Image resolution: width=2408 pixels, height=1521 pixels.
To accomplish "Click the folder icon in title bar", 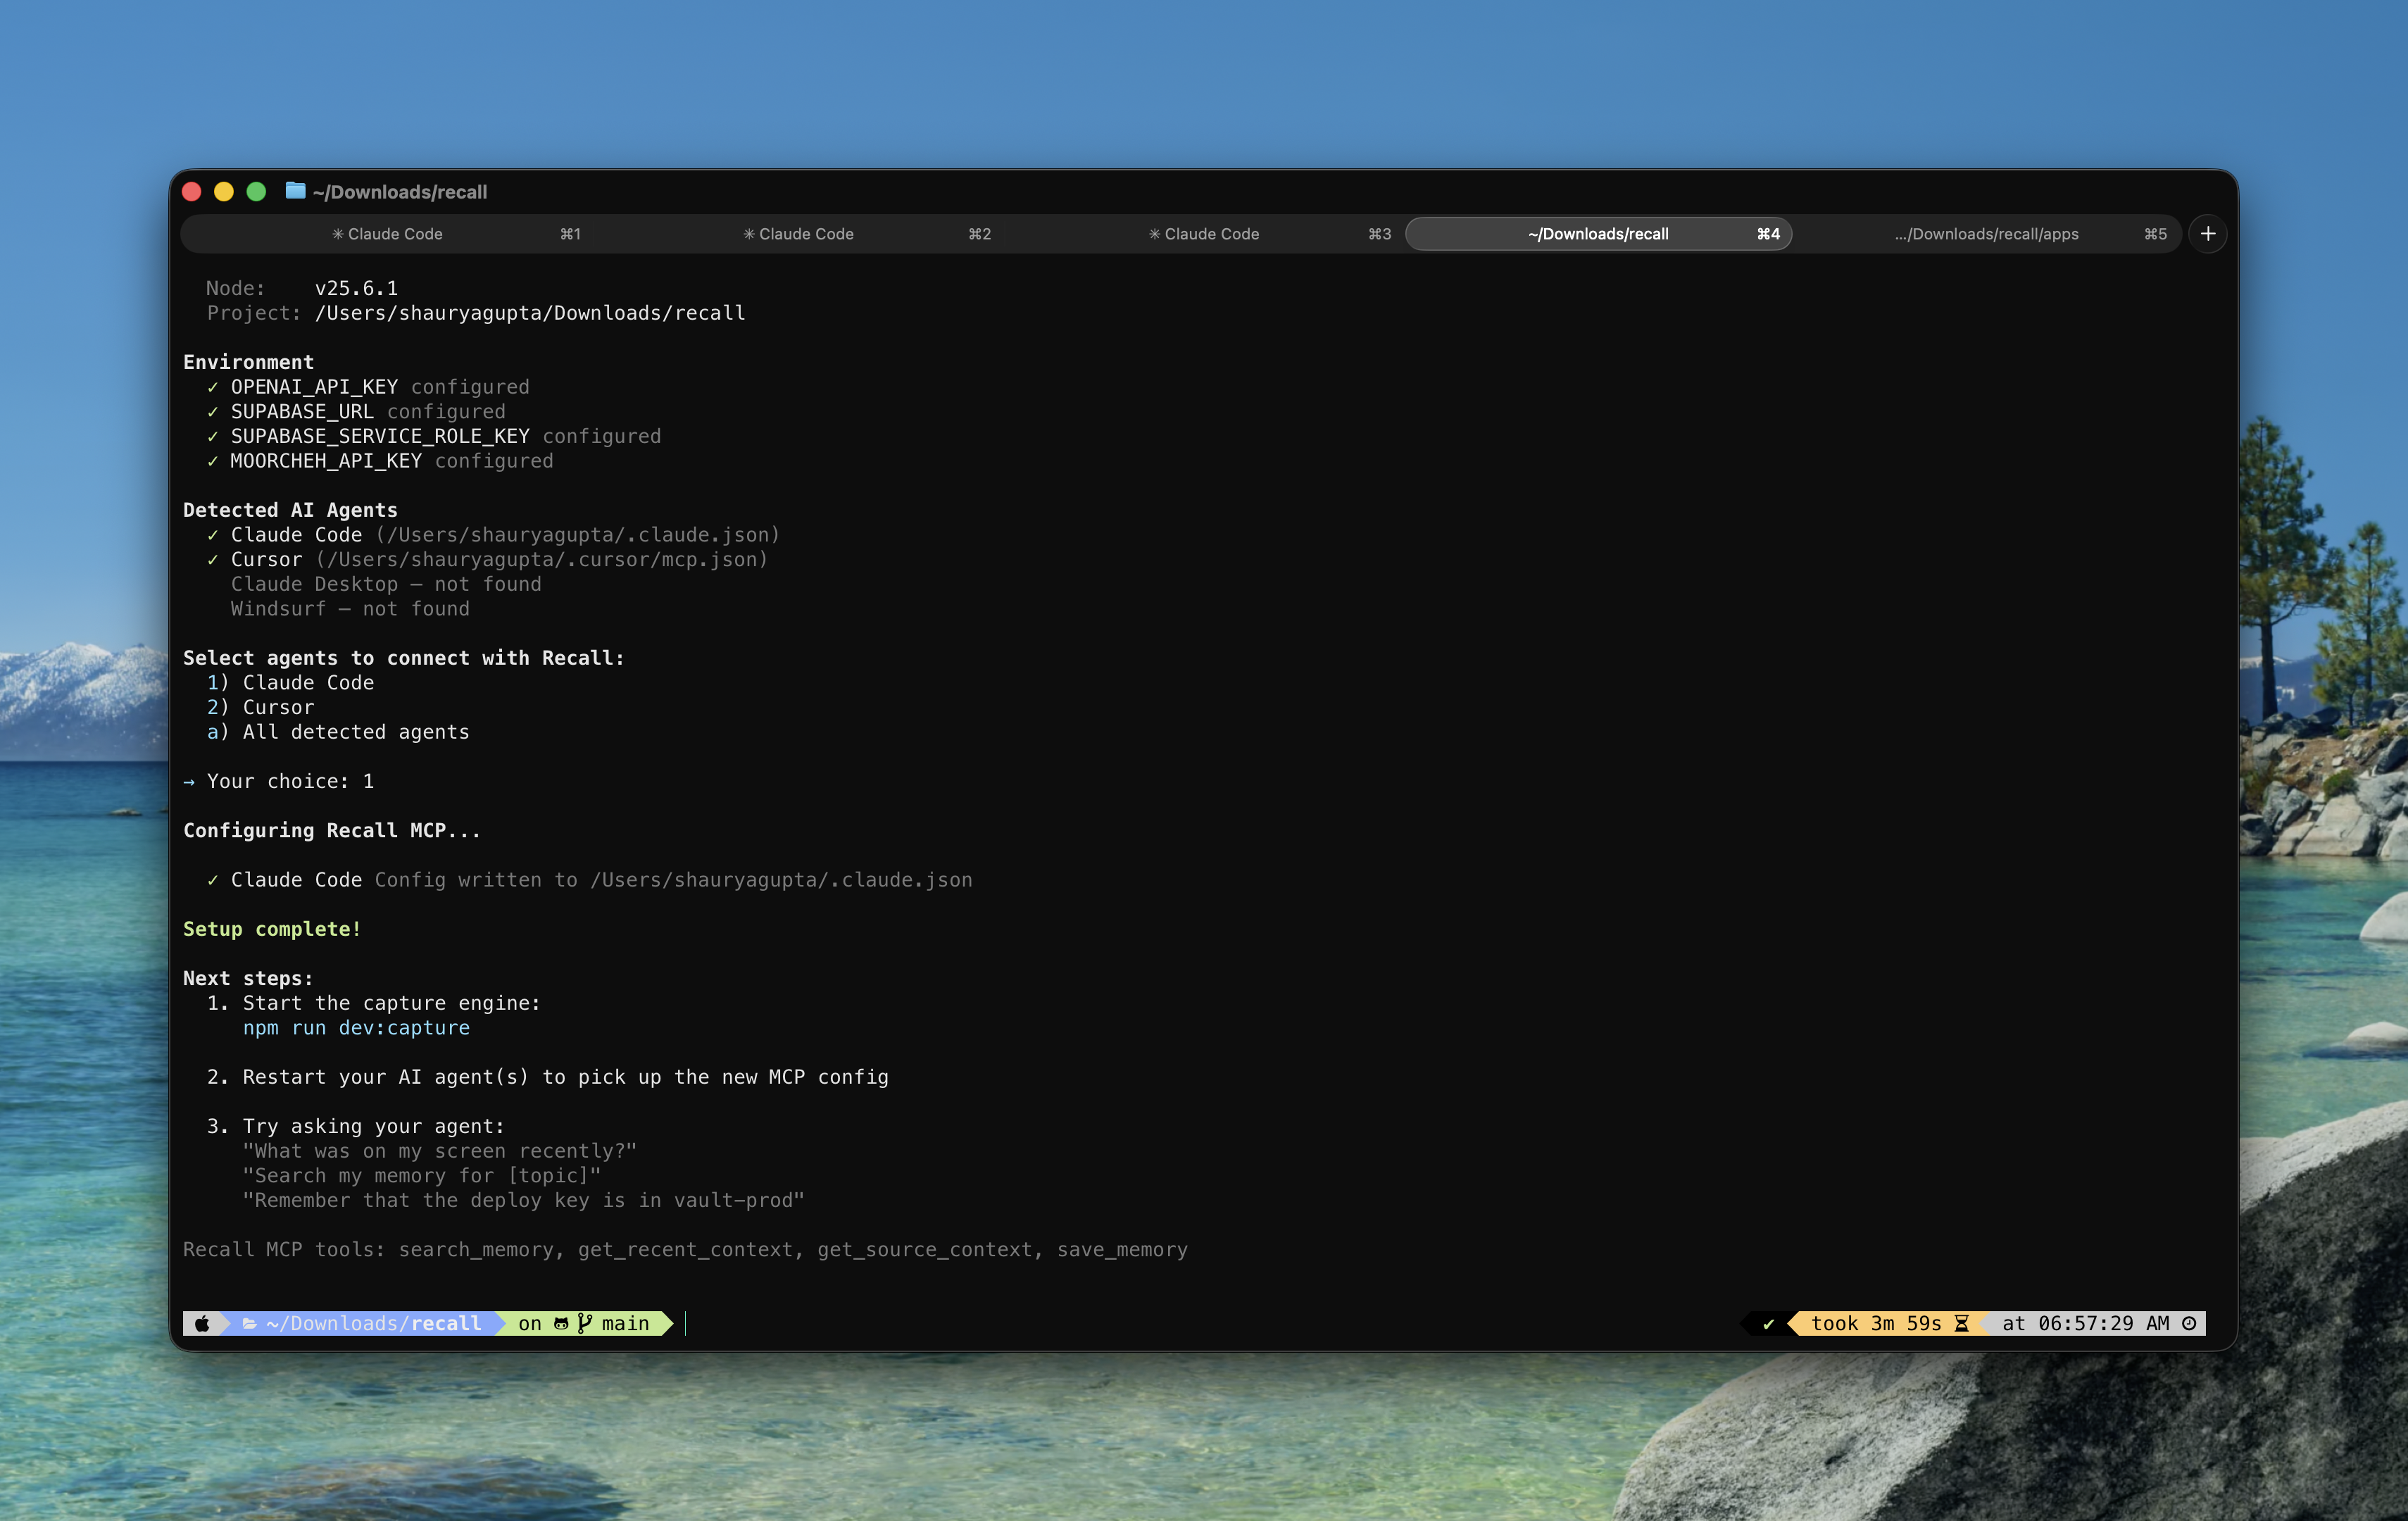I will [x=295, y=191].
